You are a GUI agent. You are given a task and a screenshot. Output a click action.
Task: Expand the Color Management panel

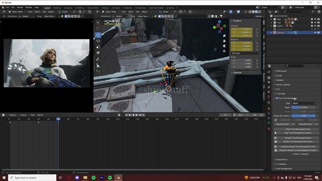coord(284,169)
